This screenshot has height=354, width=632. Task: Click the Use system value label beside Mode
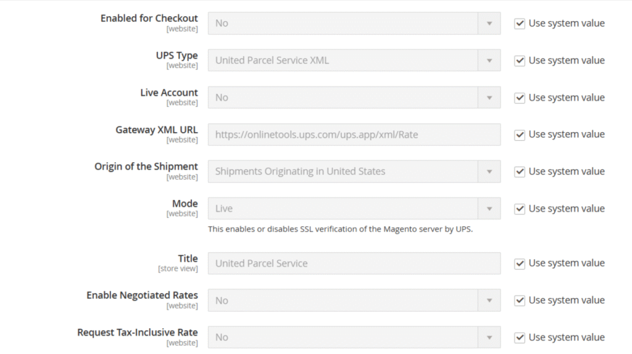(567, 208)
